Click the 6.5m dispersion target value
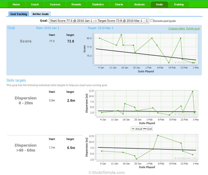The height and width of the screenshot is (175, 208). (x=71, y=148)
